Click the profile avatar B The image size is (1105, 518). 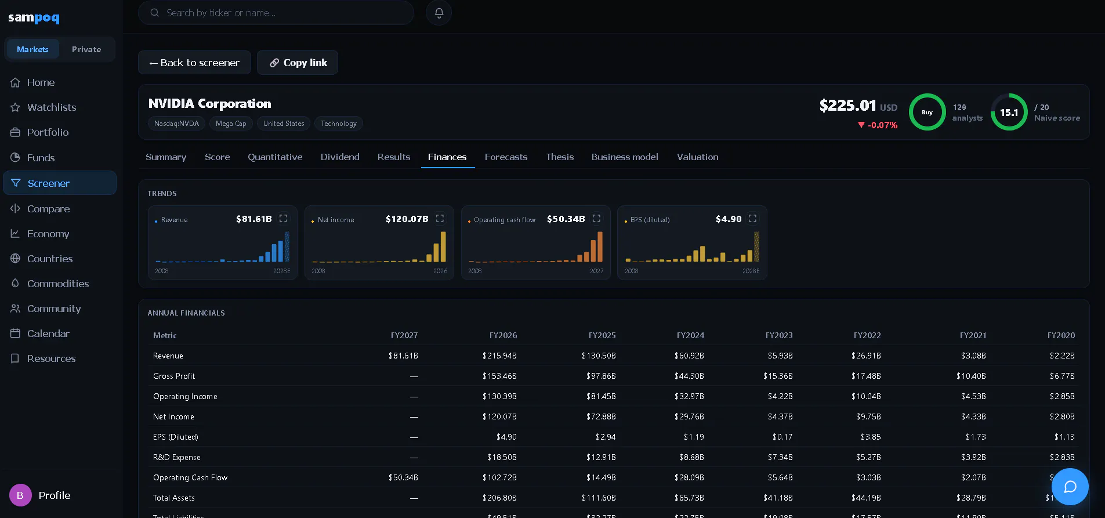(20, 495)
